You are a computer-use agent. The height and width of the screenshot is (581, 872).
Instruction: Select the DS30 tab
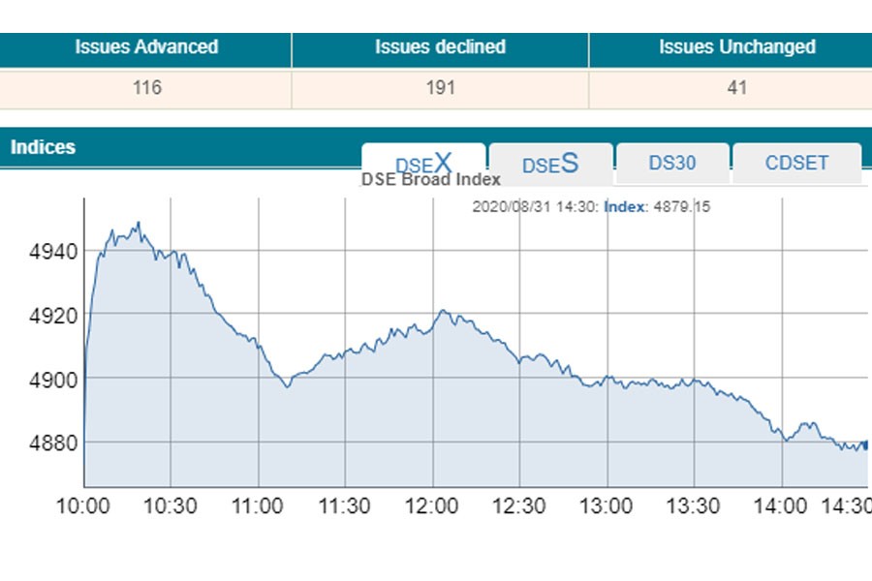click(x=672, y=163)
